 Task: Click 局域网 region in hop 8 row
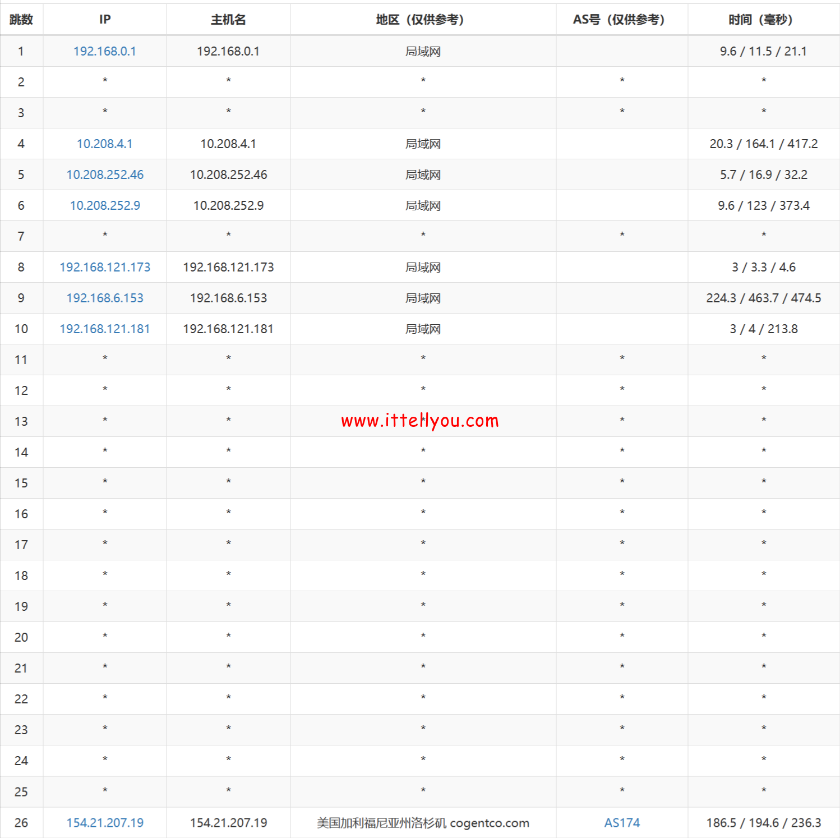click(423, 267)
